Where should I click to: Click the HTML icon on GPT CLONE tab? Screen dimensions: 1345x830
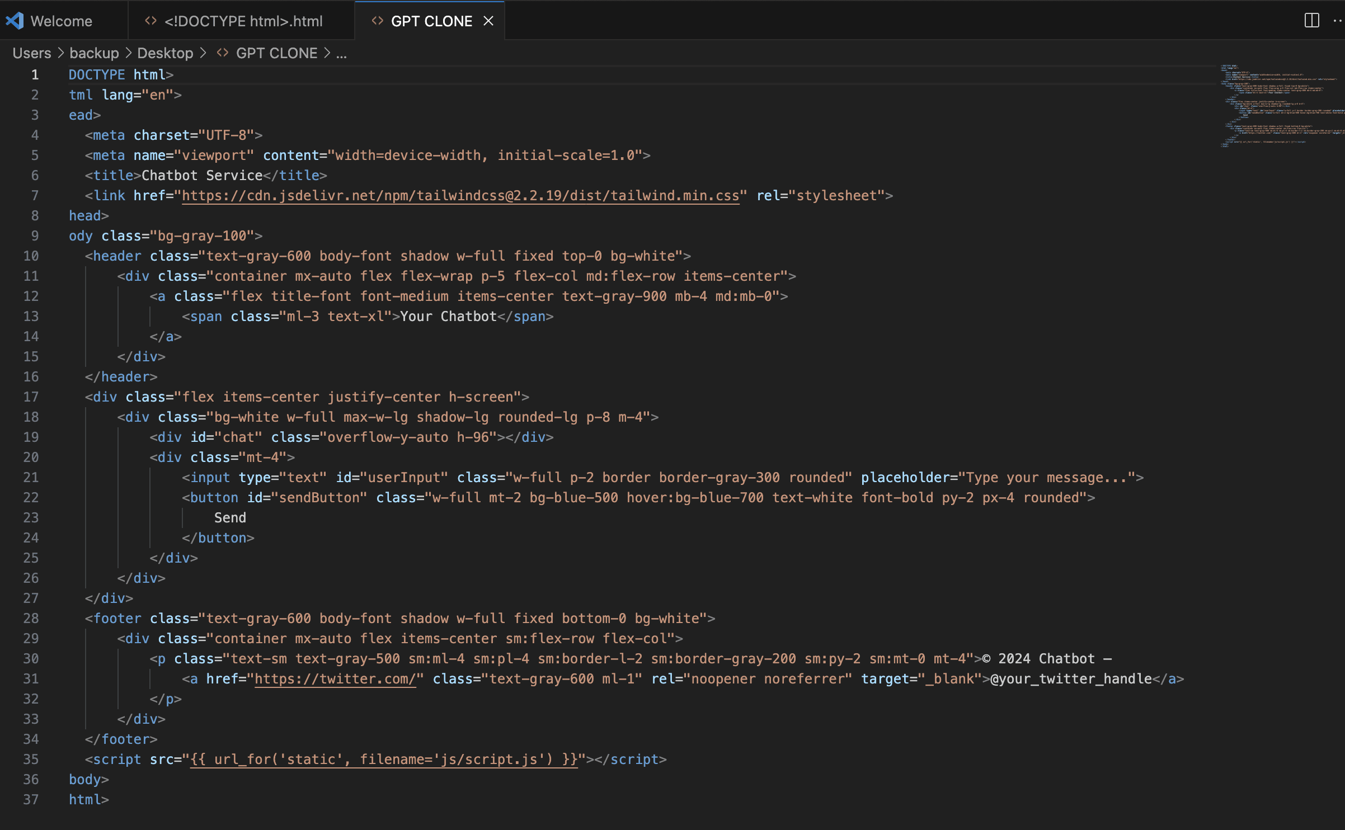[378, 21]
